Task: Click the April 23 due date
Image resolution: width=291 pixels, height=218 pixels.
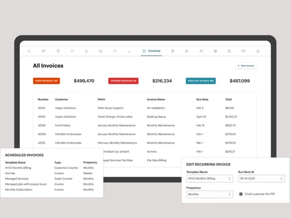Action: [x=201, y=117]
